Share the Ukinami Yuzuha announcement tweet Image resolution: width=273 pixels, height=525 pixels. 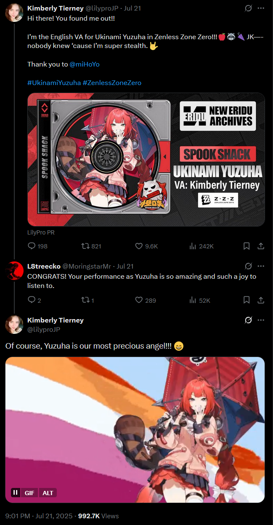260,246
